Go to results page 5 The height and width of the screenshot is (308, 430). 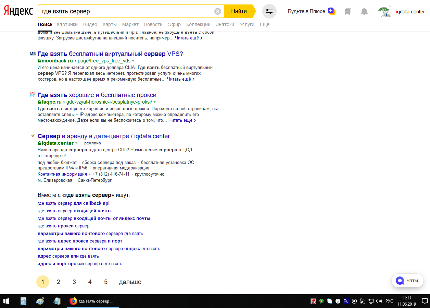[x=106, y=282]
